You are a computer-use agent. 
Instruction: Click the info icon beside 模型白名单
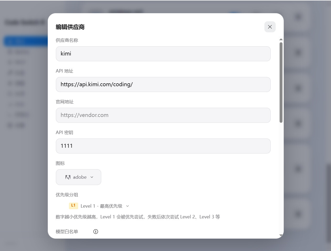pos(96,232)
